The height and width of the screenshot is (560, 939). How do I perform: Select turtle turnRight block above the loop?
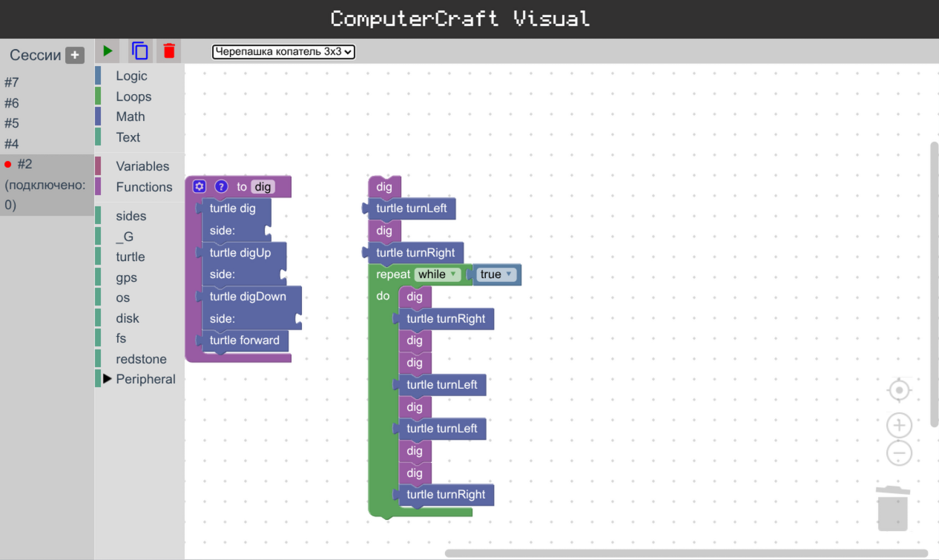(415, 253)
